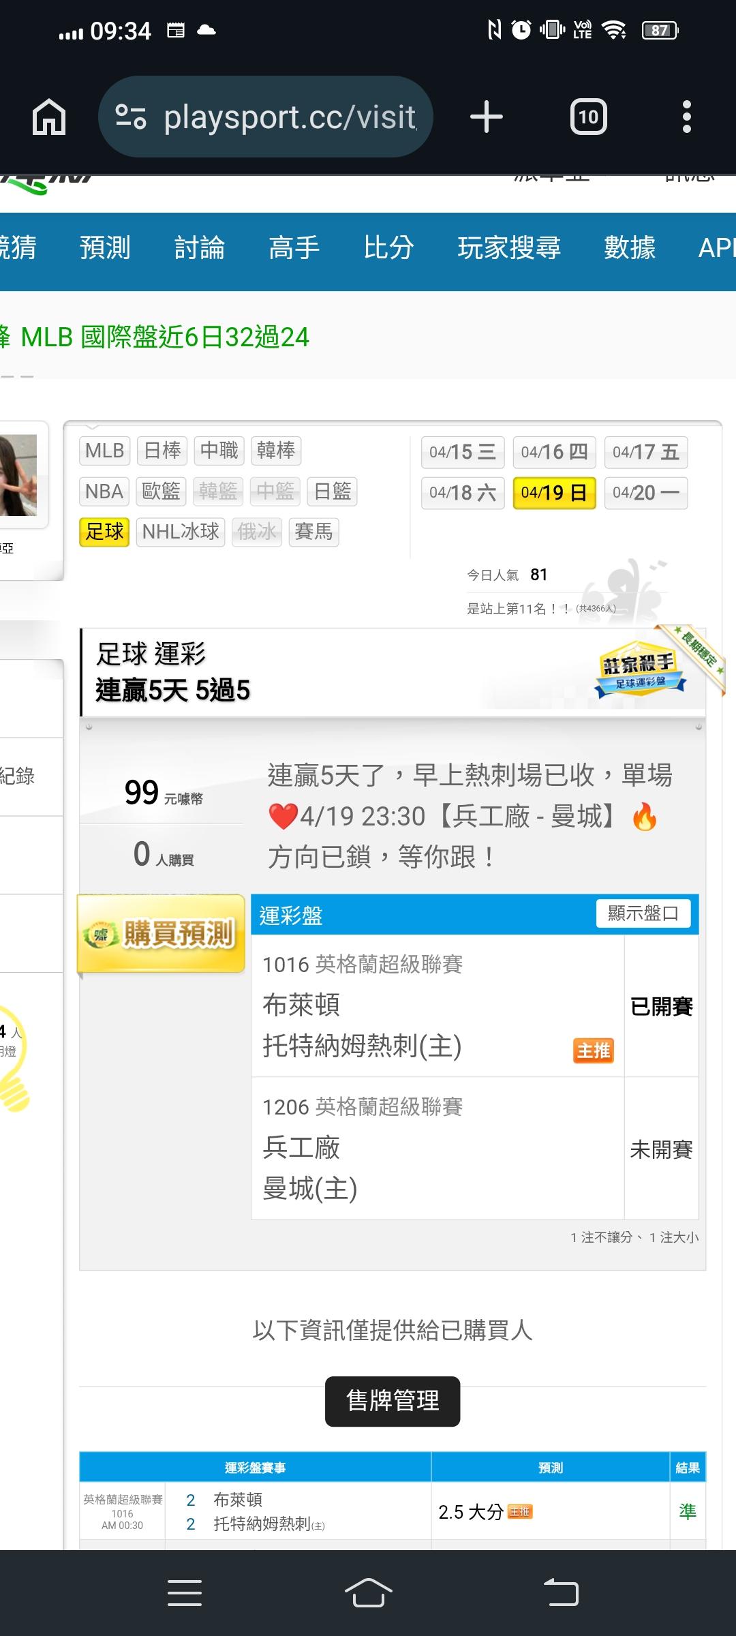
Task: Open the browser three-dot menu
Action: pyautogui.click(x=686, y=117)
